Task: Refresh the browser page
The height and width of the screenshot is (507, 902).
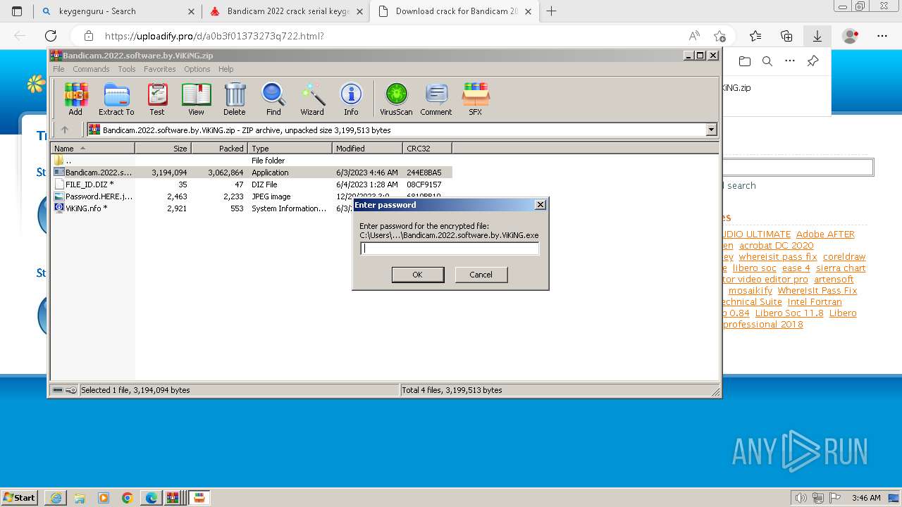Action: coord(51,36)
